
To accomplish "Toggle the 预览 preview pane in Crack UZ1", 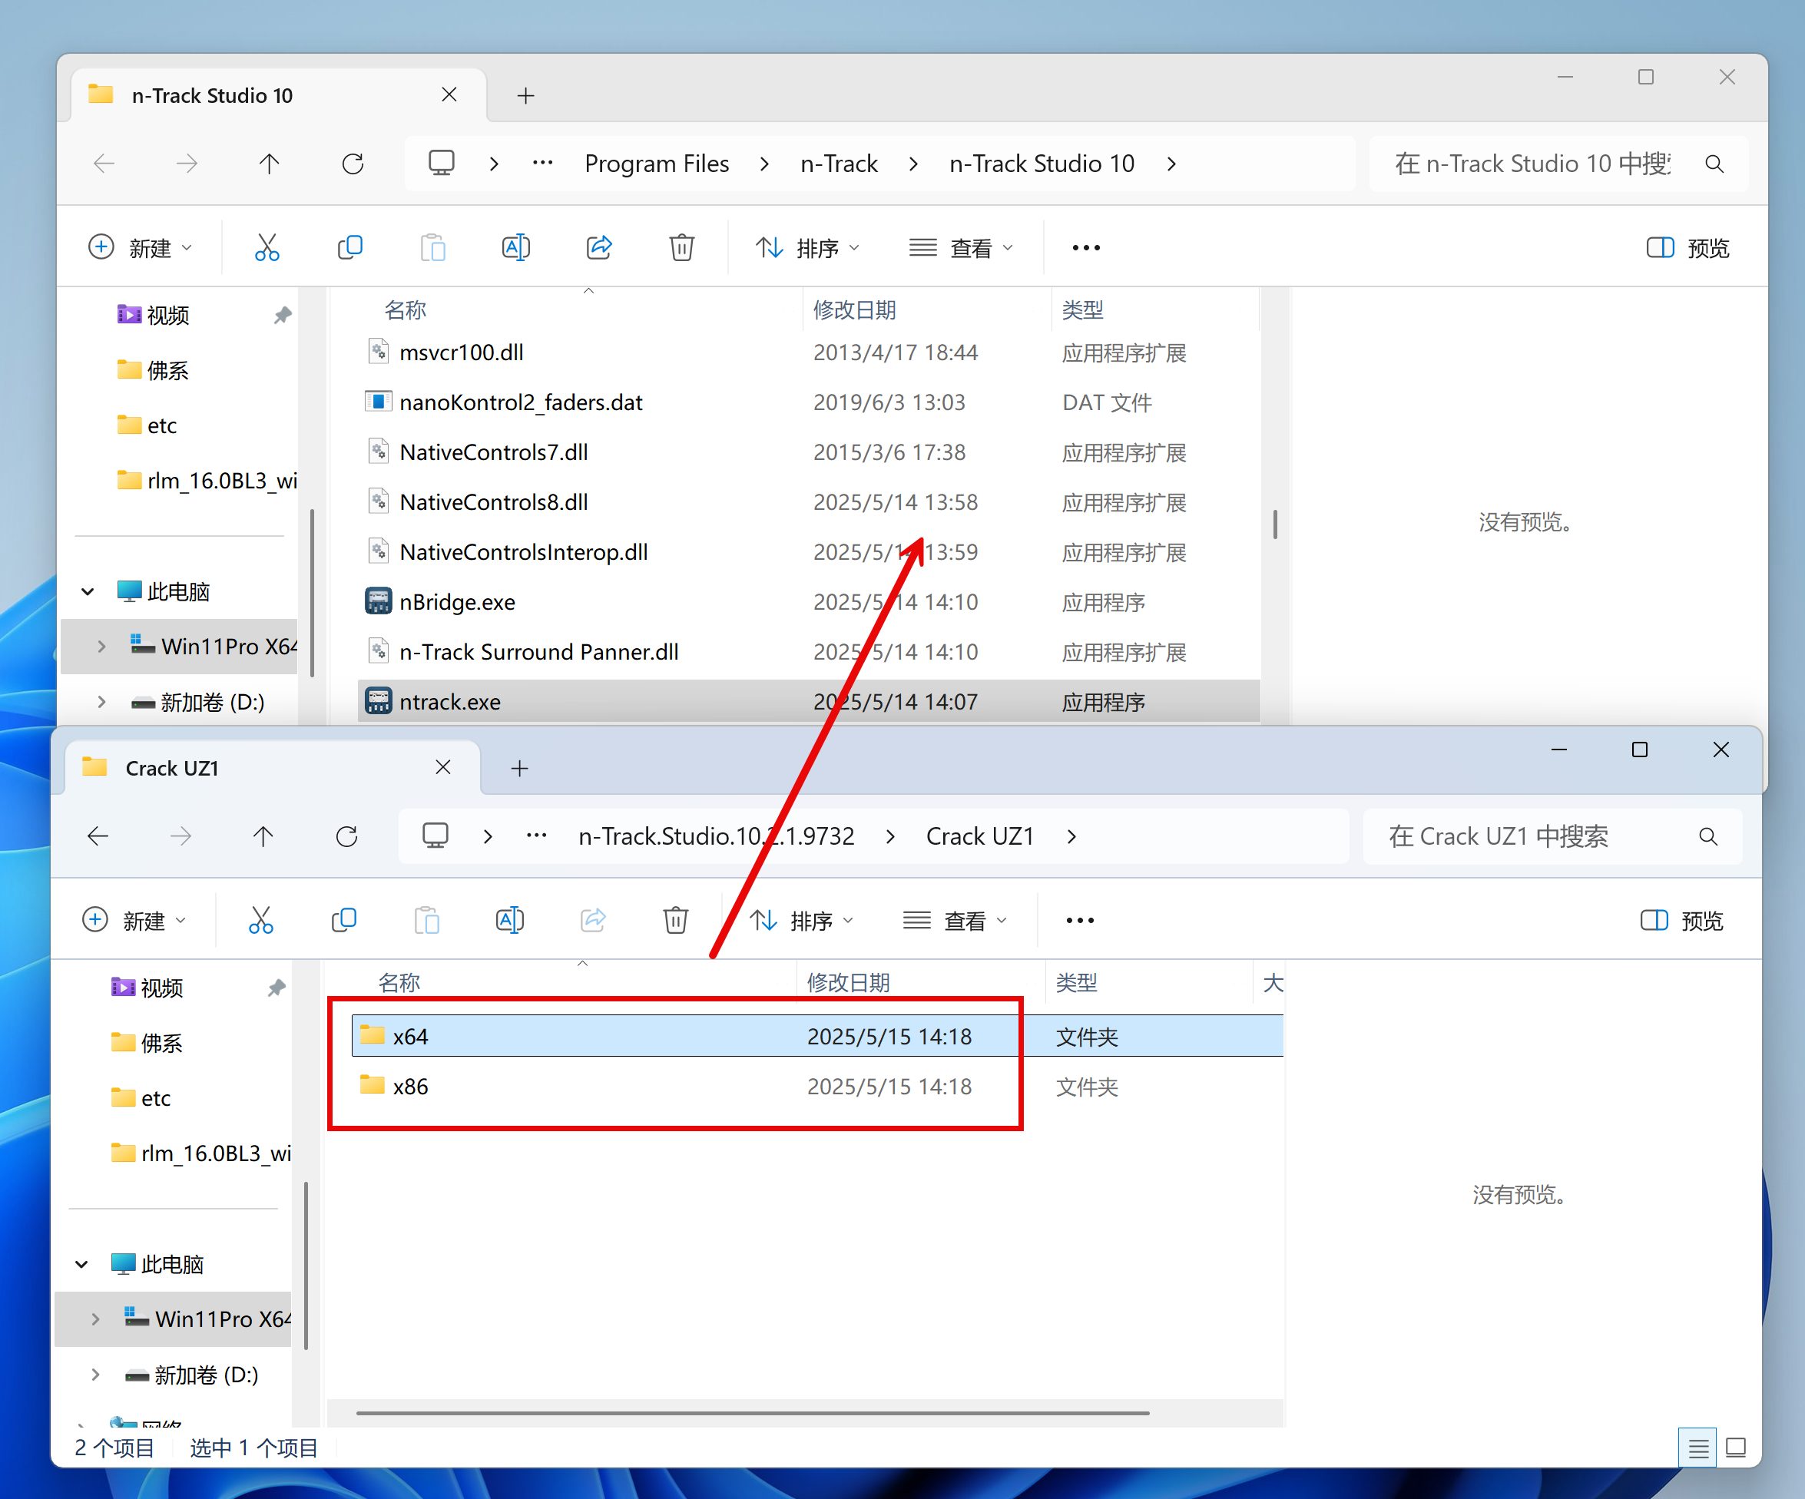I will coord(1681,921).
